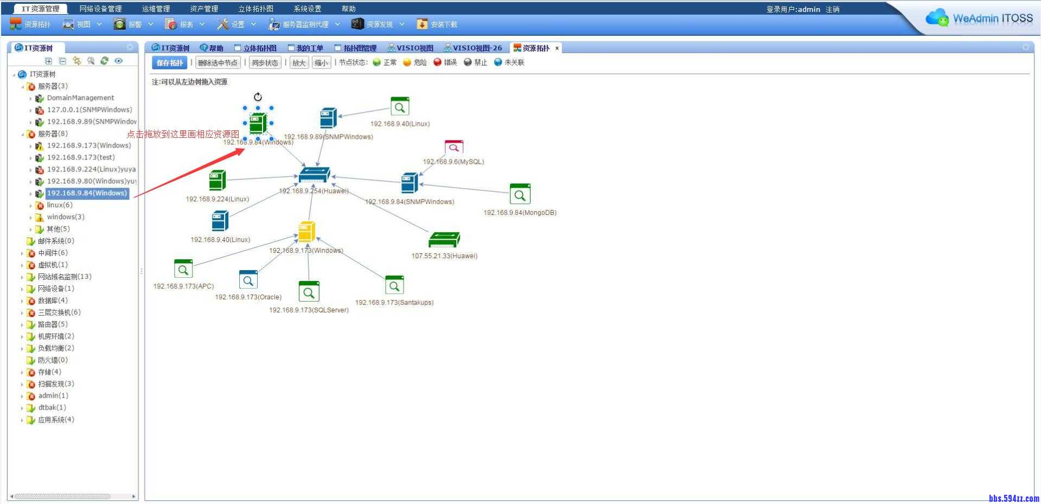Open the 视图 dropdown arrow in the toolbar
This screenshot has width=1041, height=504.
point(99,24)
